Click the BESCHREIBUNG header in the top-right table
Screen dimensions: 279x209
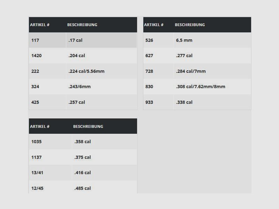click(190, 25)
